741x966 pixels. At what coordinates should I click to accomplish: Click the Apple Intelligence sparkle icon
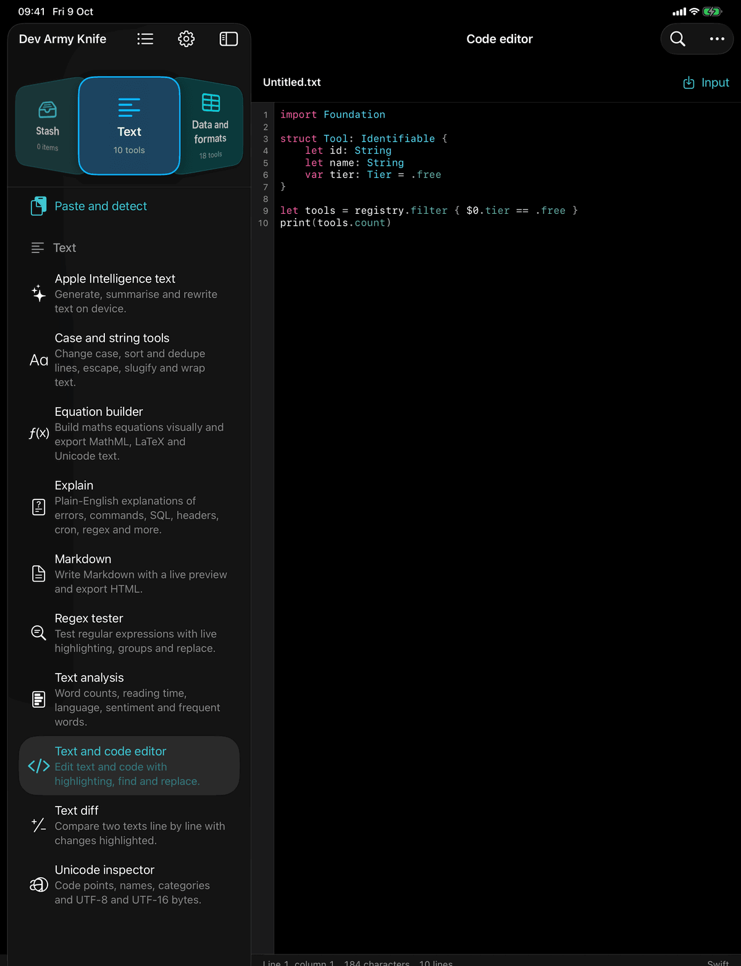pos(38,293)
